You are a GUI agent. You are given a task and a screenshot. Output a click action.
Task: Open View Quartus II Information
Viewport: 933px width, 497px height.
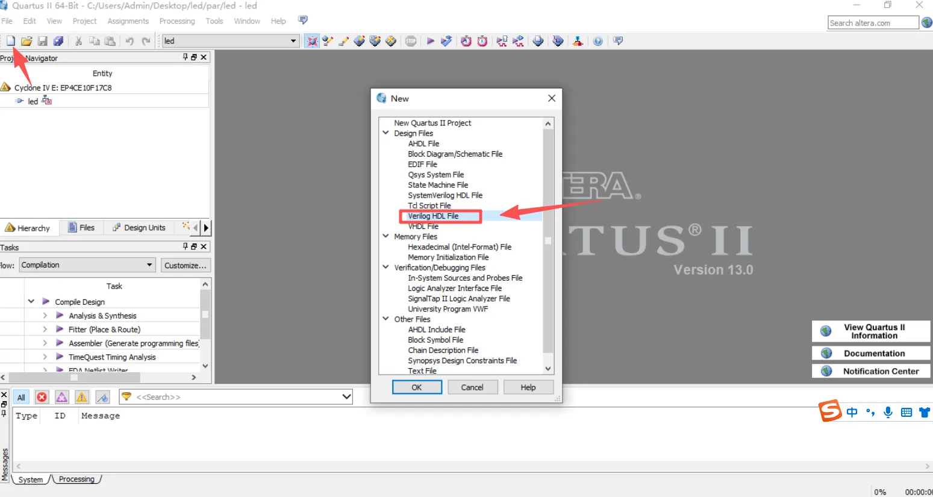(x=871, y=331)
